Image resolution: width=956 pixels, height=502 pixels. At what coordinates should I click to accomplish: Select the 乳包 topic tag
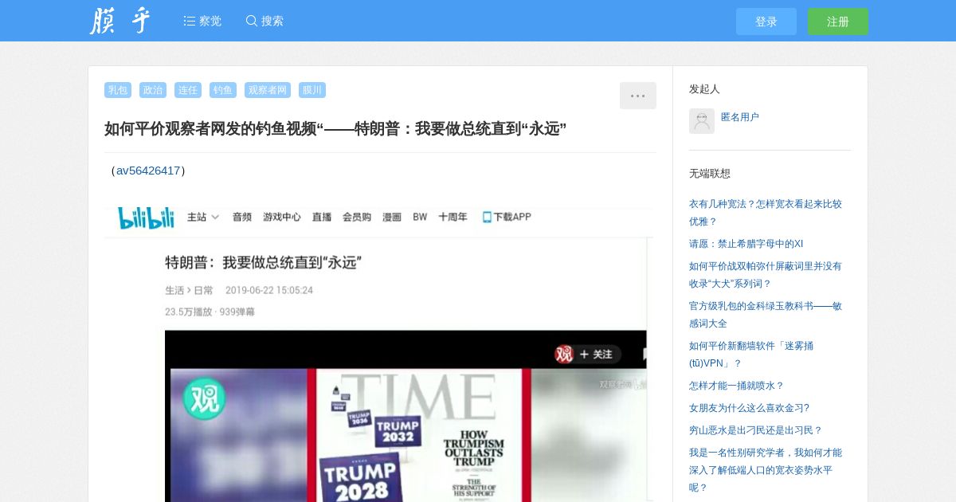pyautogui.click(x=118, y=90)
